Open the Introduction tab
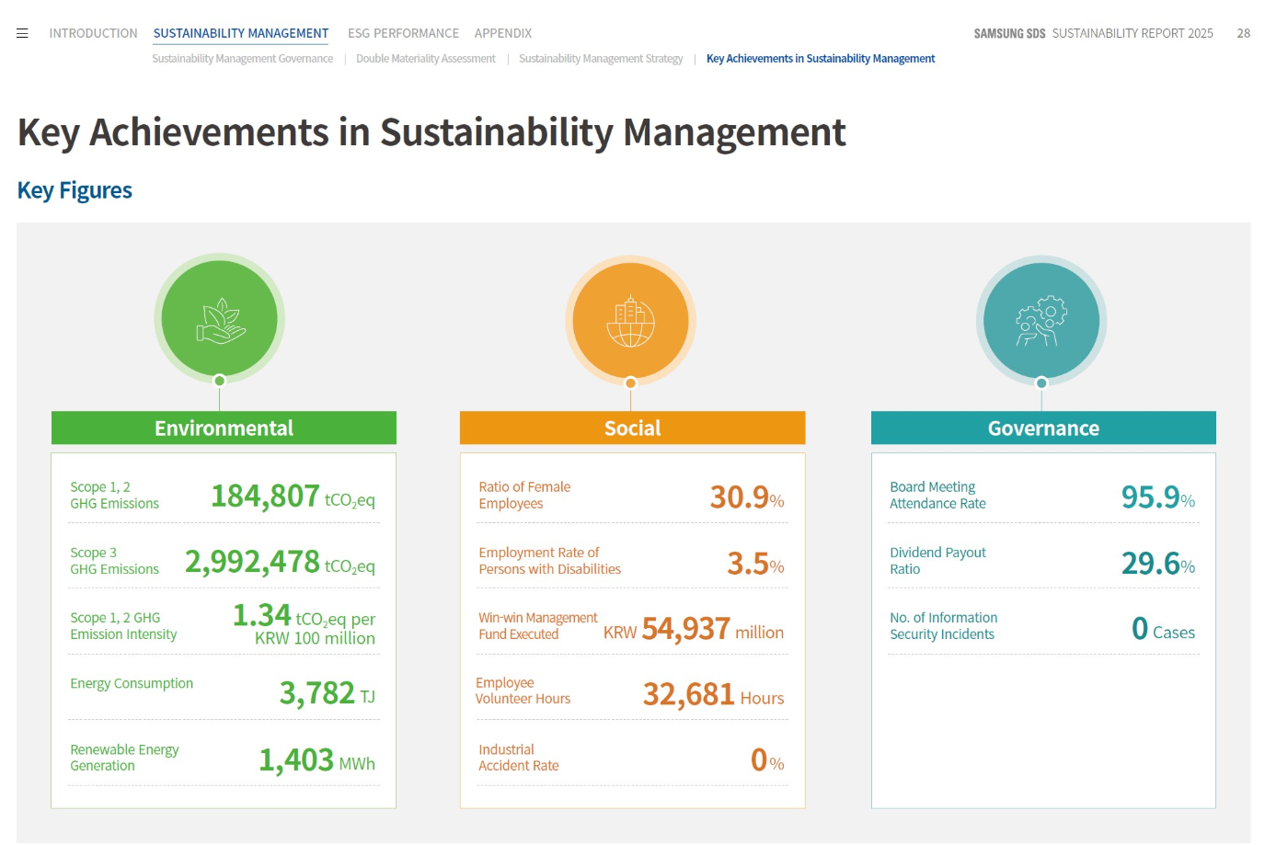The height and width of the screenshot is (845, 1265). coord(93,33)
